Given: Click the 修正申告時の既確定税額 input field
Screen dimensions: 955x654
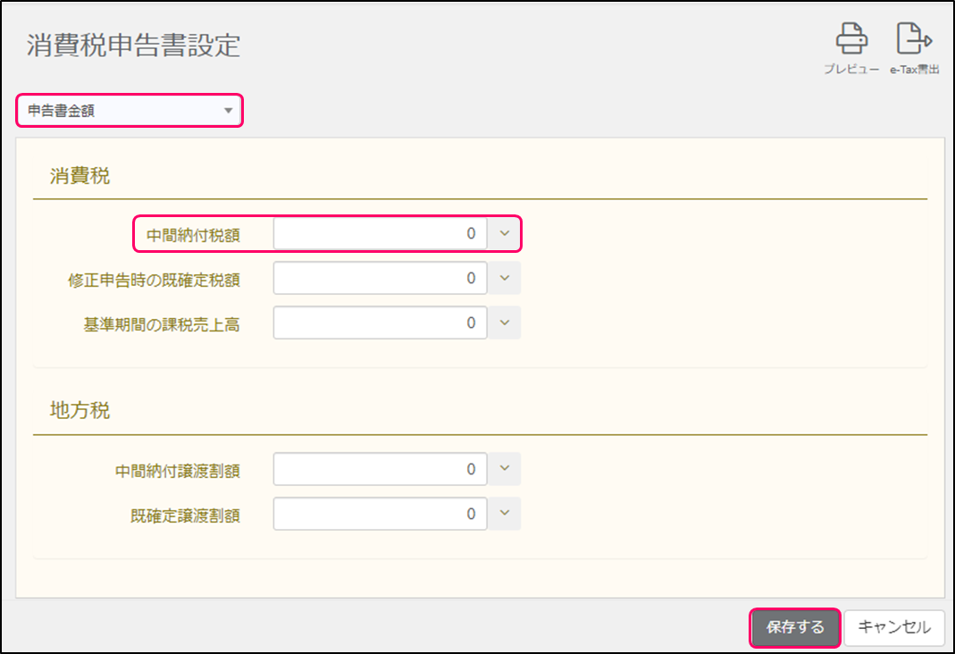Looking at the screenshot, I should coord(381,279).
